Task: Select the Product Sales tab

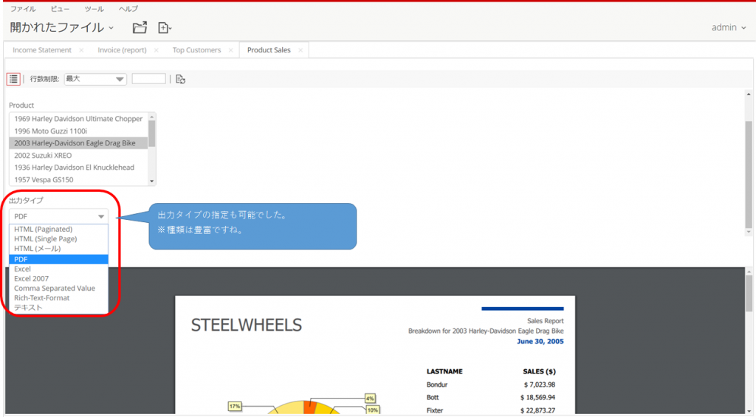Action: coord(269,50)
